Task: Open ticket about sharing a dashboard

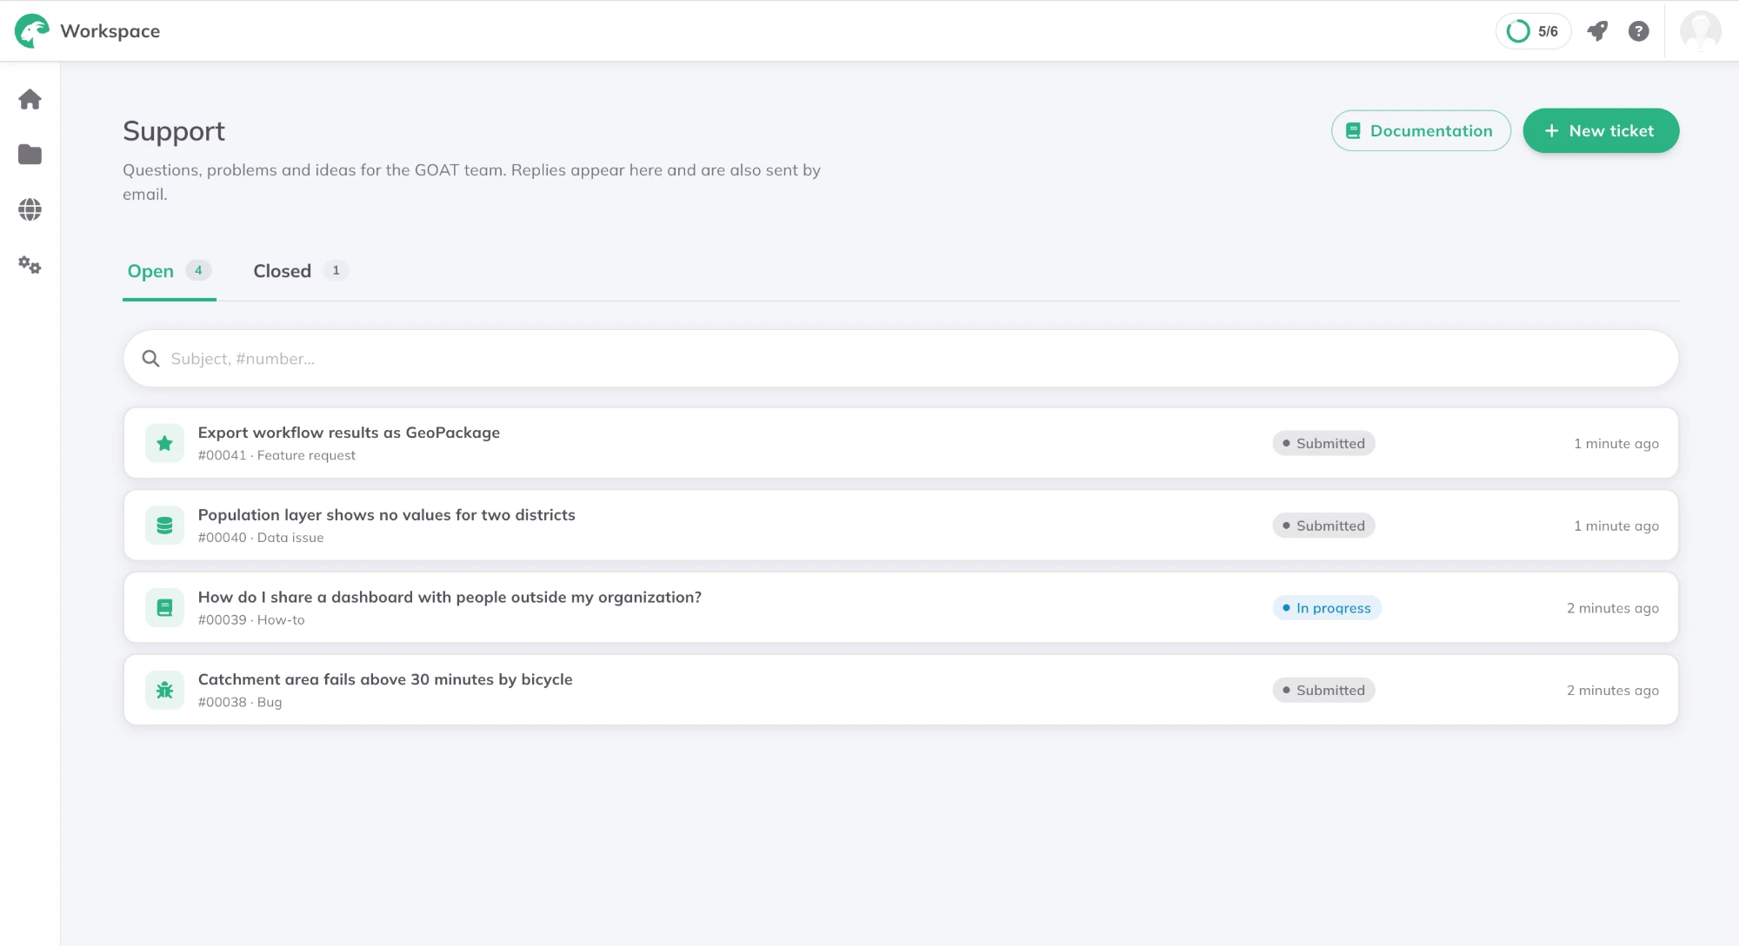Action: (901, 608)
